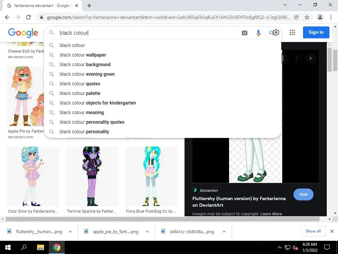The height and width of the screenshot is (254, 338).
Task: Click the page vertical scrollbar thumb
Action: 335,61
